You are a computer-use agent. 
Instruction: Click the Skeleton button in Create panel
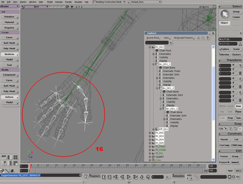point(9,54)
